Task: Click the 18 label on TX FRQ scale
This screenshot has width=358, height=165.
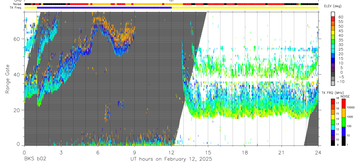Action: [x=337, y=99]
